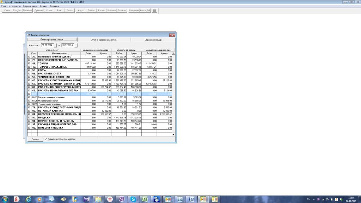The width and height of the screenshot is (361, 203).
Task: Open Internet Explorer from the taskbar
Action: 28,199
